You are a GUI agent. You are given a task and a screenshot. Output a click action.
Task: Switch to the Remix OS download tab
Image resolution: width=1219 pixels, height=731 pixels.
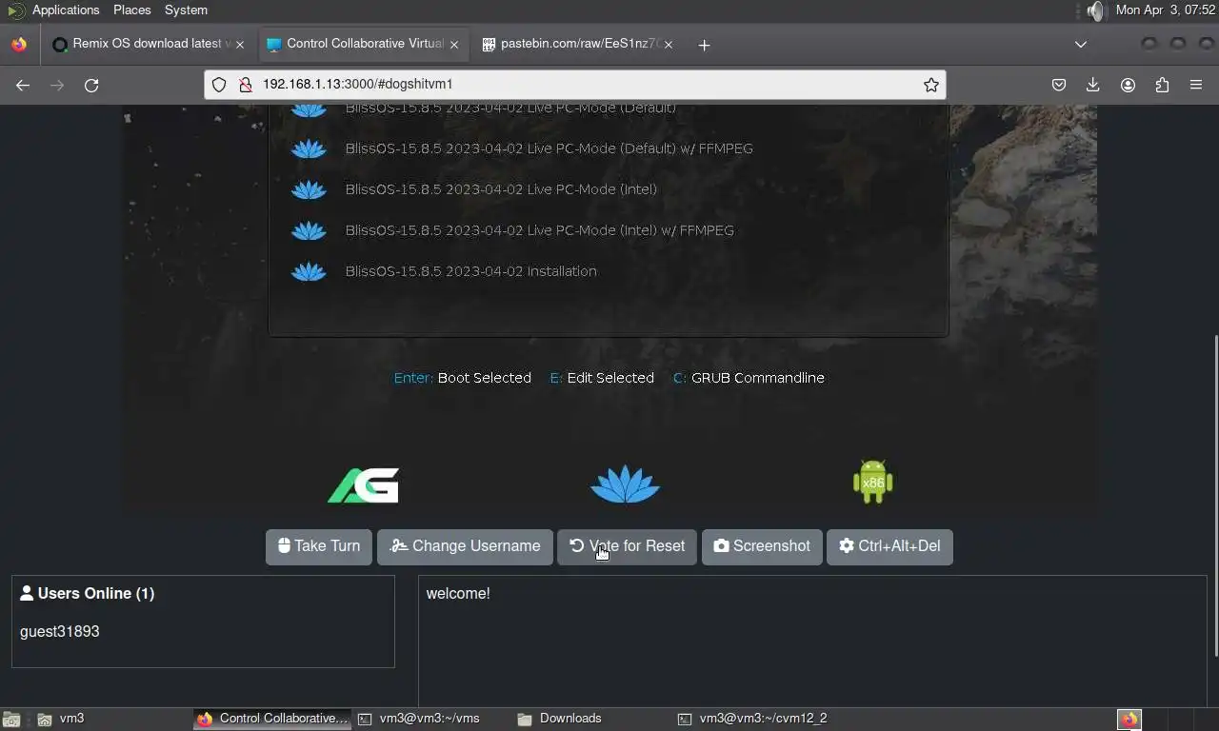point(147,45)
